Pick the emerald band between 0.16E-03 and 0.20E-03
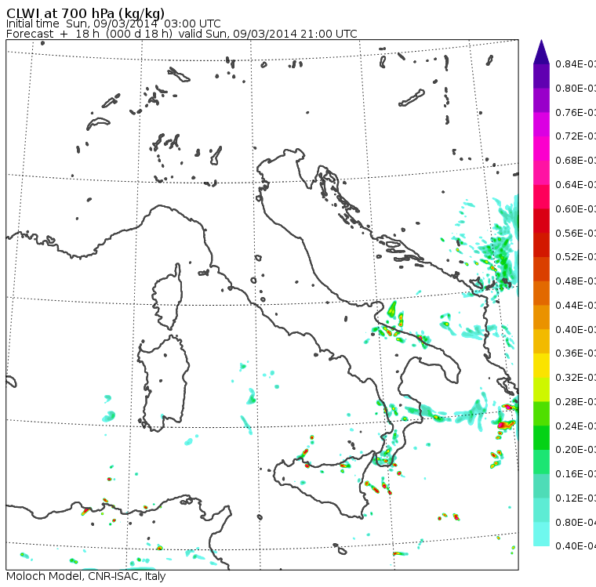 click(x=541, y=462)
